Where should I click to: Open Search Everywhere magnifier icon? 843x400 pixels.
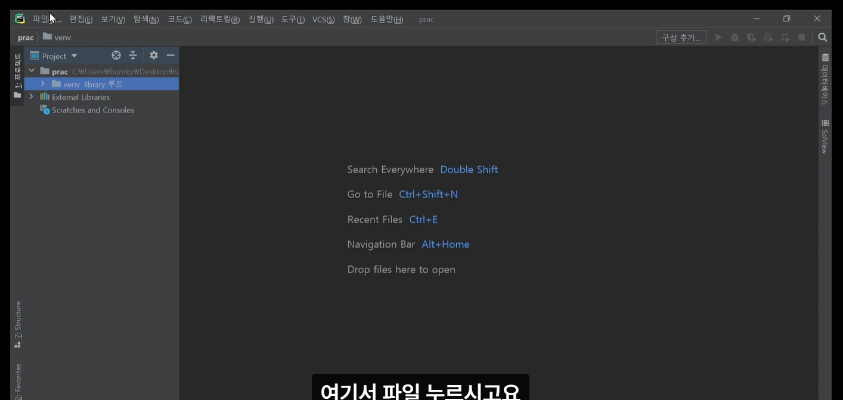(x=823, y=37)
